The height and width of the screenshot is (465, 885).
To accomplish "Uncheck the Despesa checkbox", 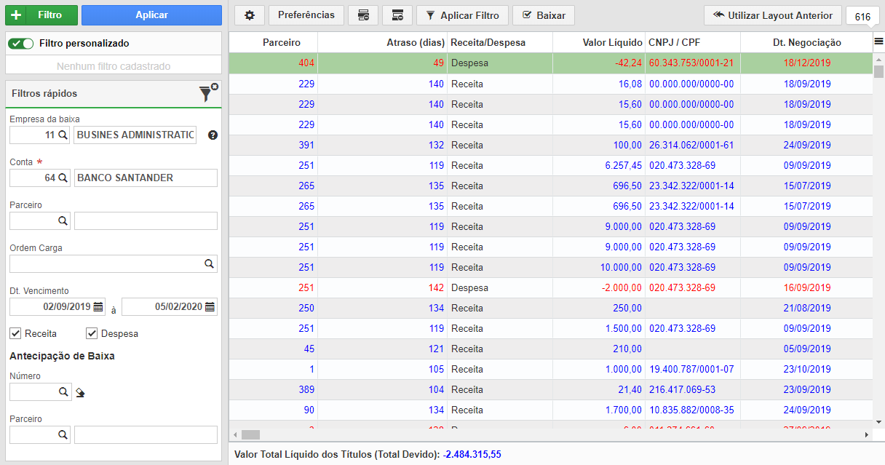I will [92, 333].
